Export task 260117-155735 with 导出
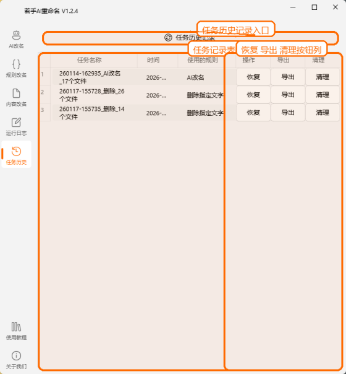Screen dimensions: 346x374 [x=288, y=113]
